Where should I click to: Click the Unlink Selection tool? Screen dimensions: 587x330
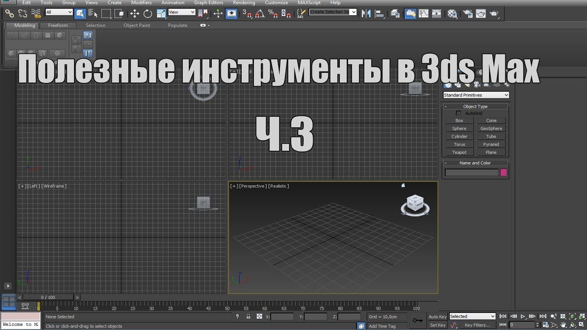pyautogui.click(x=22, y=13)
